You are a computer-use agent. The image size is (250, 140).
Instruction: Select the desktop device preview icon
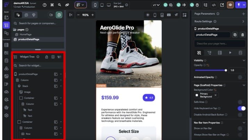coord(109,5)
